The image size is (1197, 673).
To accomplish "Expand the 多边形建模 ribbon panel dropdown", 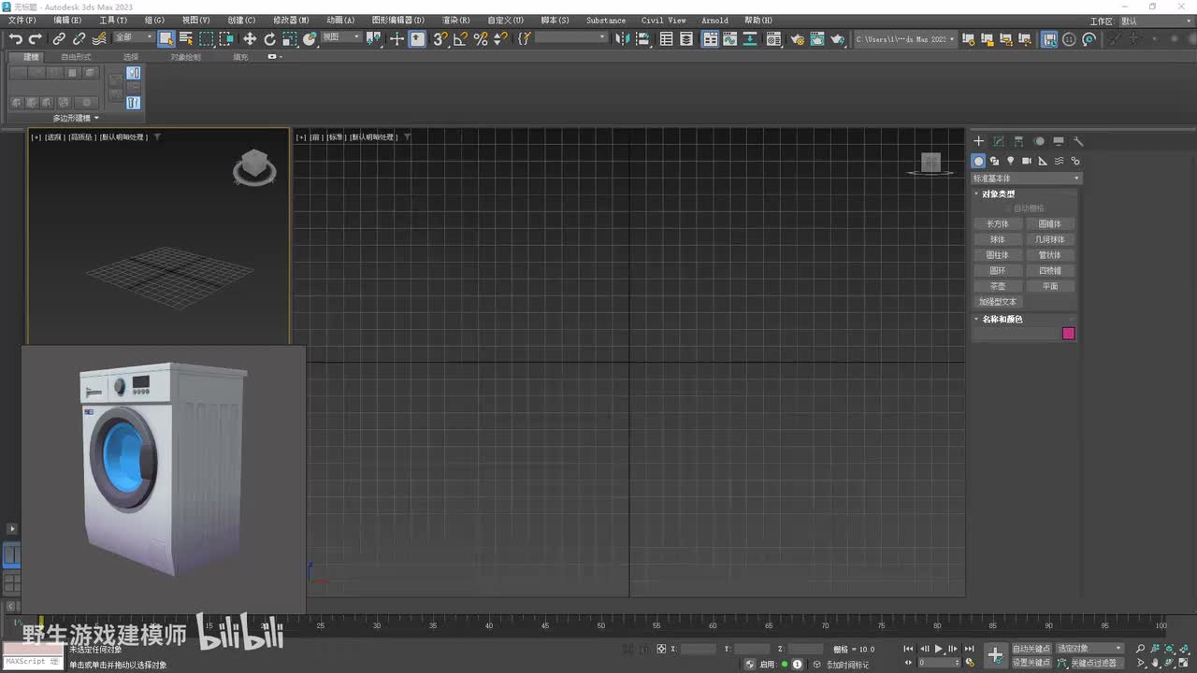I will coord(76,118).
